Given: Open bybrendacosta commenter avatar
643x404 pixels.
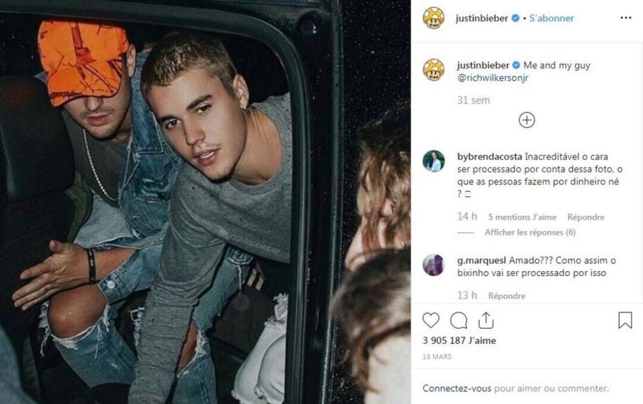Looking at the screenshot, I should (434, 161).
